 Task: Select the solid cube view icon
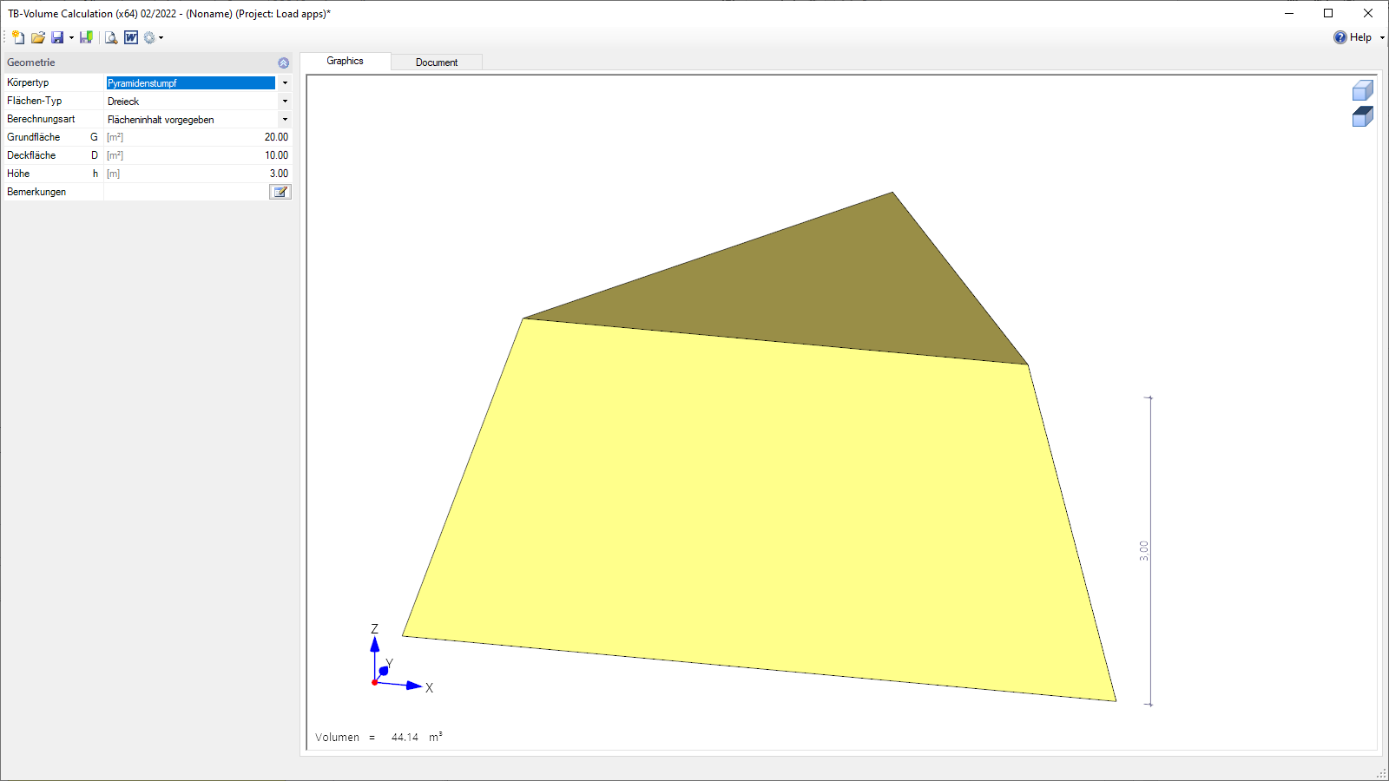[1362, 116]
